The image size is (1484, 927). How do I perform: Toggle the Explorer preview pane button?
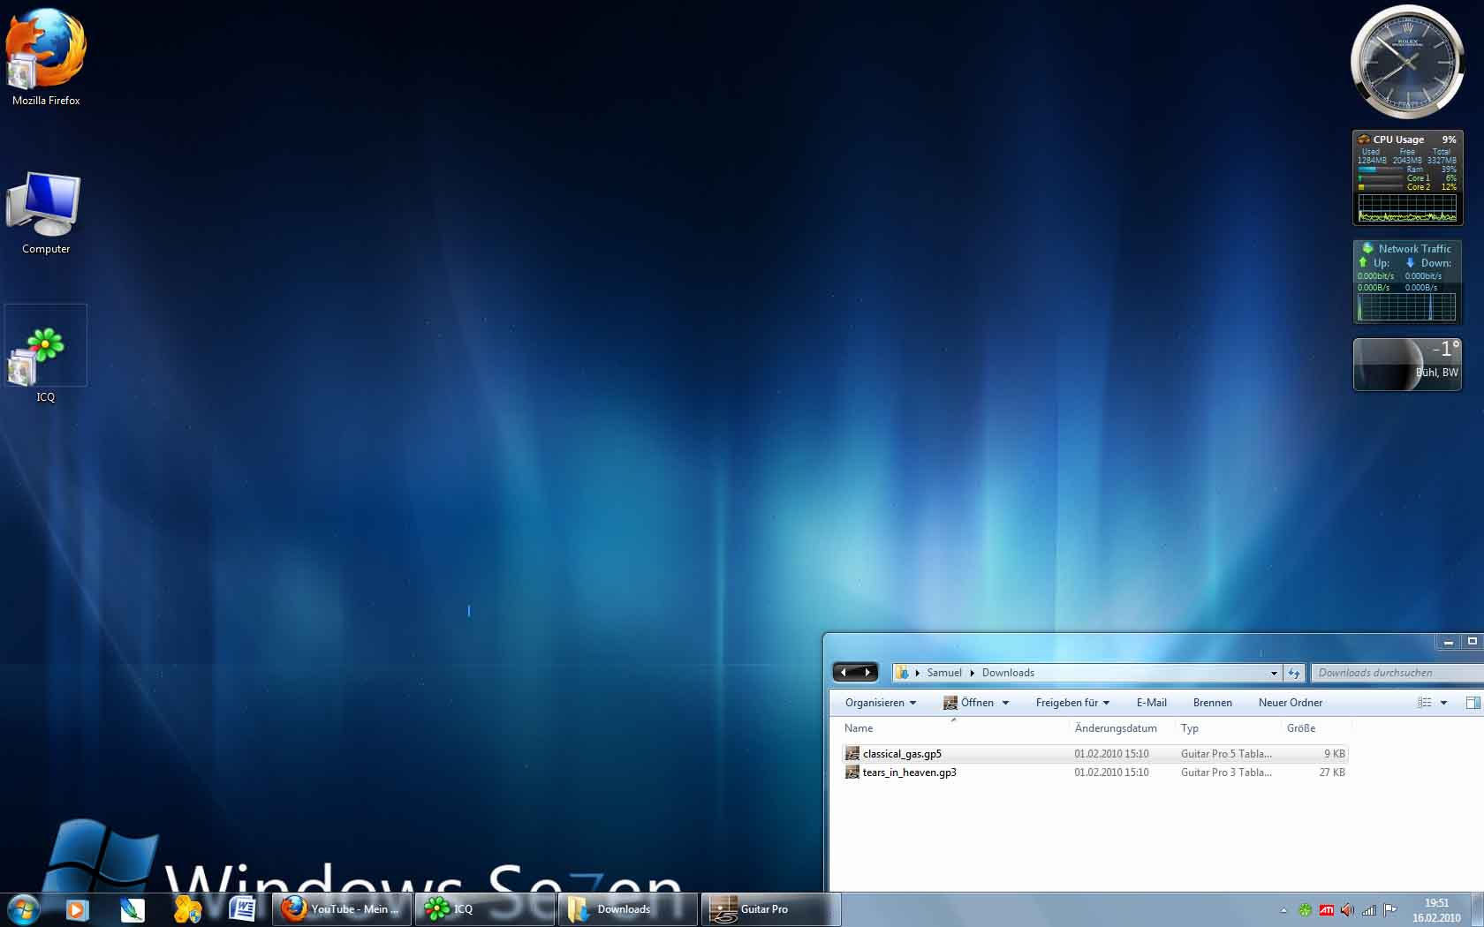1473,703
